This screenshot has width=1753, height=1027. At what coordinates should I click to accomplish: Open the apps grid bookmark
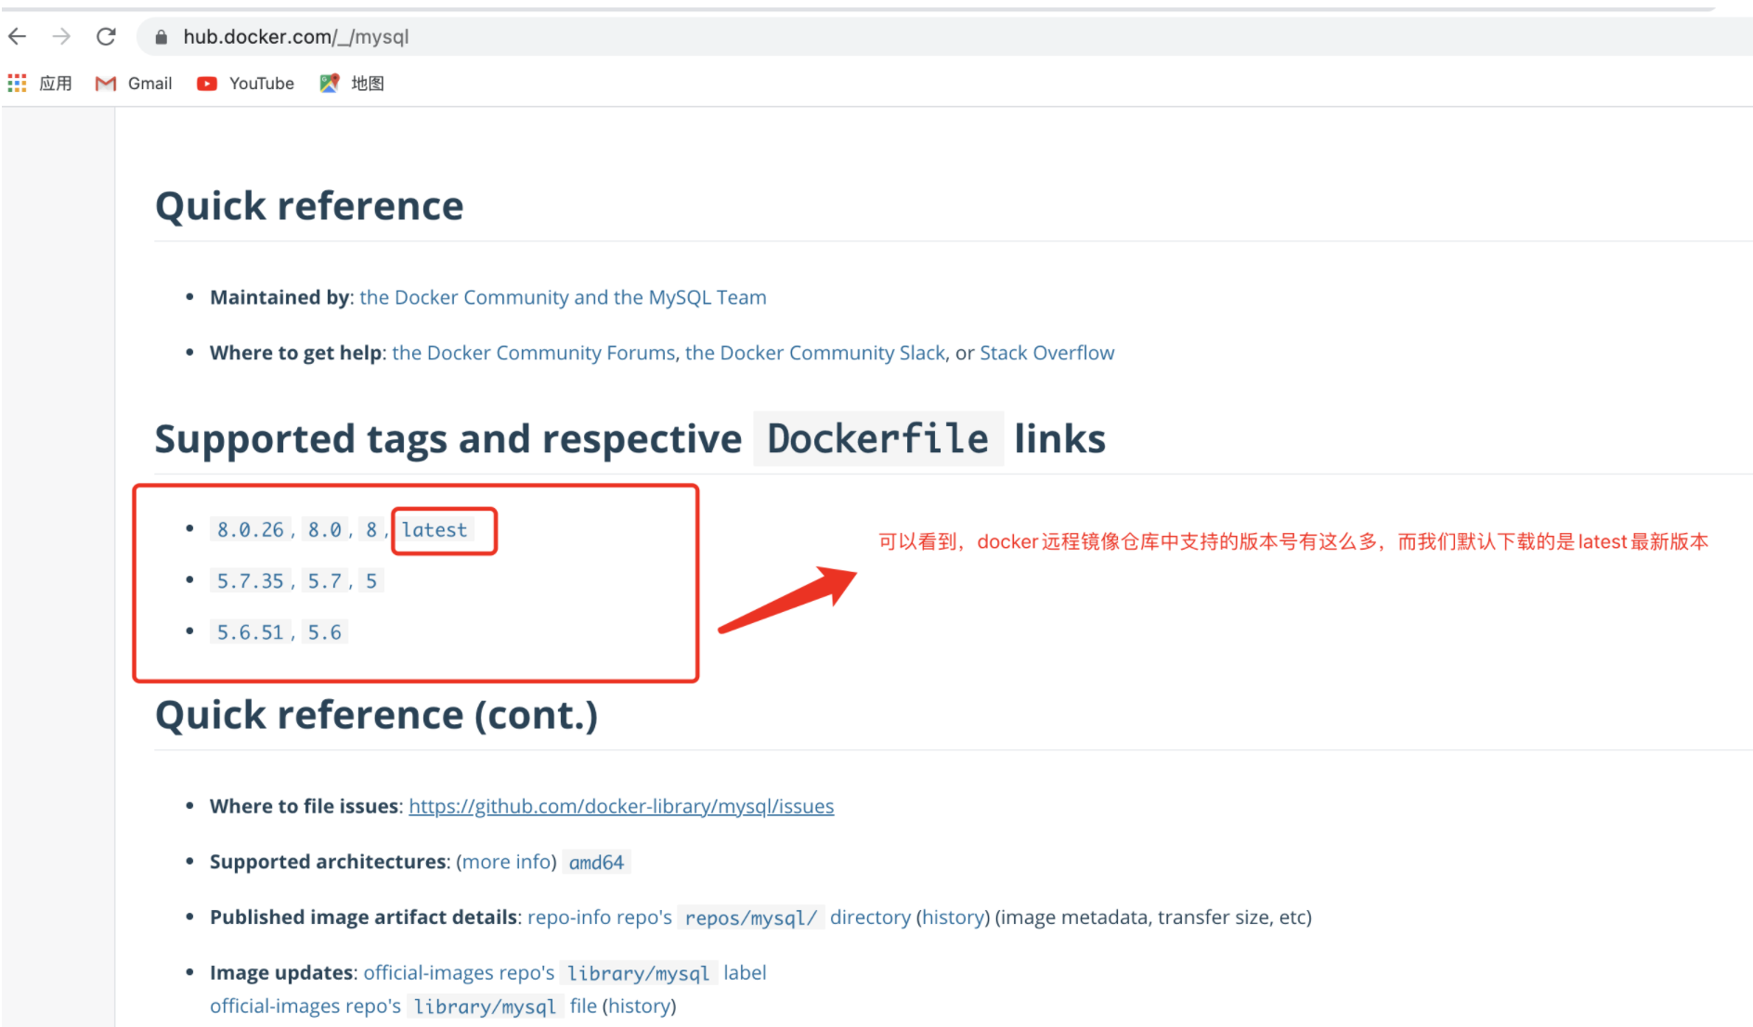click(x=40, y=84)
